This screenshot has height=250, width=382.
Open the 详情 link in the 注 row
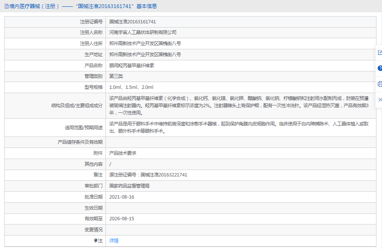[114, 241]
